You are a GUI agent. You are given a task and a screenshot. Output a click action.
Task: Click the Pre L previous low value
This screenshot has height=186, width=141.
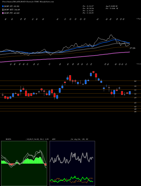pyautogui.click(x=88, y=11)
